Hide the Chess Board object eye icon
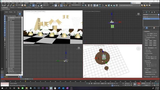Viewport: 160px width, 90px height. (7, 19)
